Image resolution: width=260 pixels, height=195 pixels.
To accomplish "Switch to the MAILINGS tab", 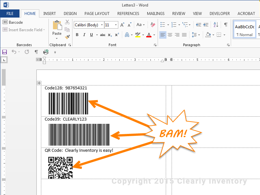I will click(156, 14).
